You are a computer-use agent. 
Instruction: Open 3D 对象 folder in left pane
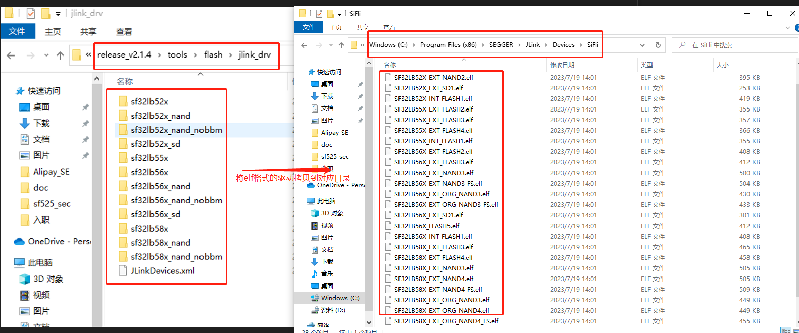click(x=47, y=279)
